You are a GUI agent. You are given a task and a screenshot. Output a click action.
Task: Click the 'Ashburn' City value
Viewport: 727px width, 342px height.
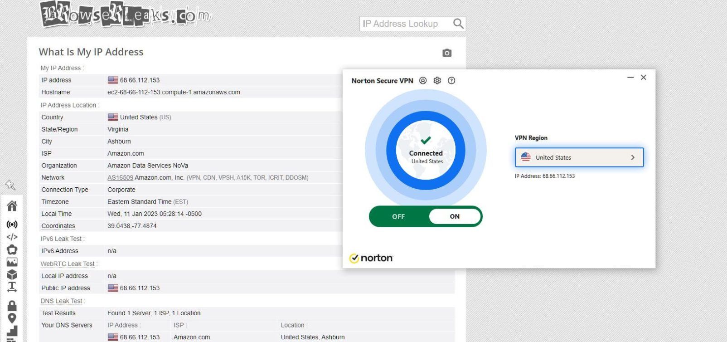(119, 142)
